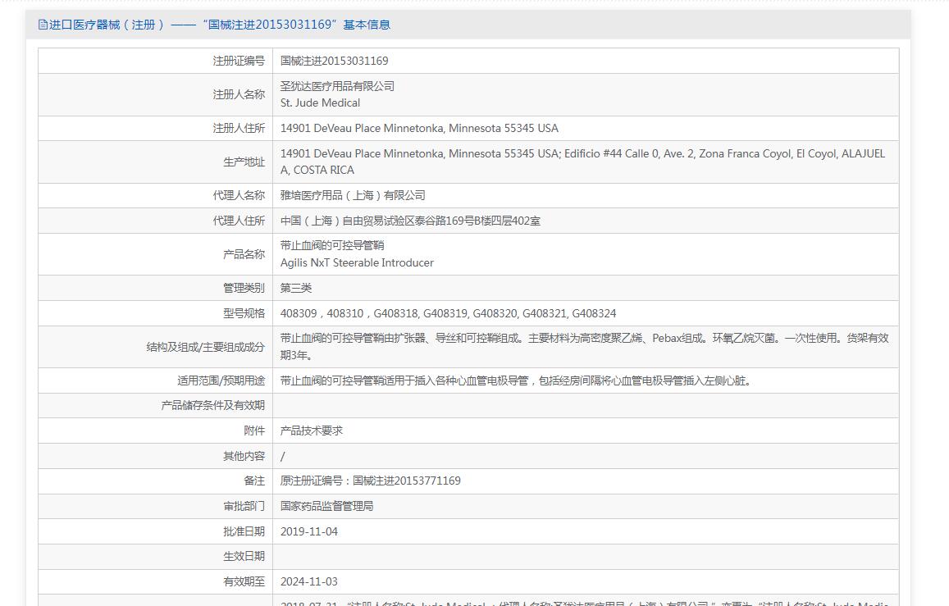949x606 pixels.
Task: Click the 产品名称 label
Action: point(244,254)
